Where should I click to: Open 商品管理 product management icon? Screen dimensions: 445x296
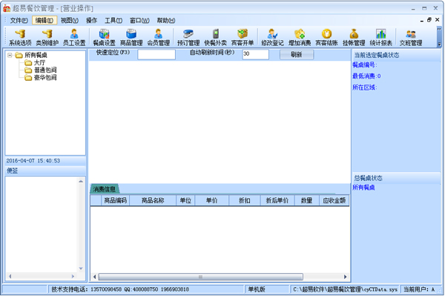coord(131,37)
